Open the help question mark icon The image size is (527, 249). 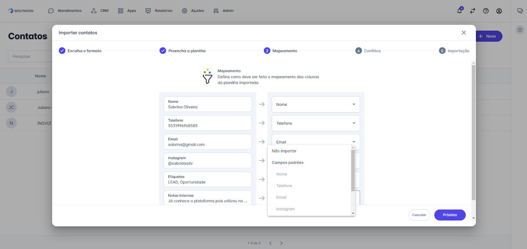click(486, 11)
